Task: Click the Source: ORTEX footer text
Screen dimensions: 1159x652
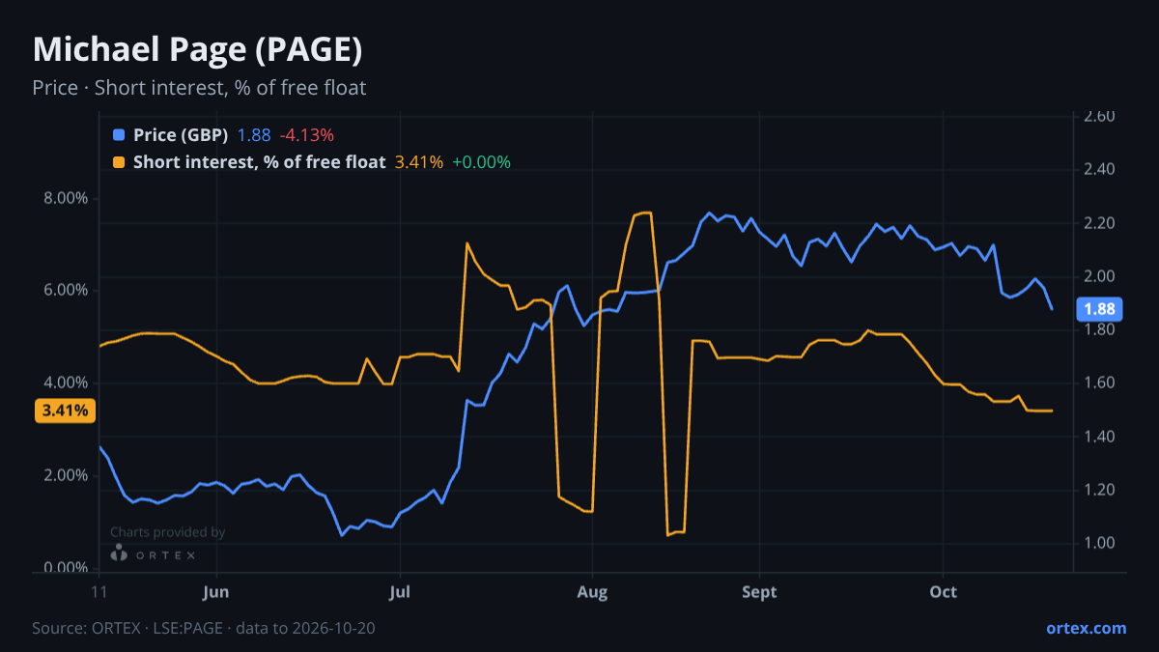Action: click(204, 628)
